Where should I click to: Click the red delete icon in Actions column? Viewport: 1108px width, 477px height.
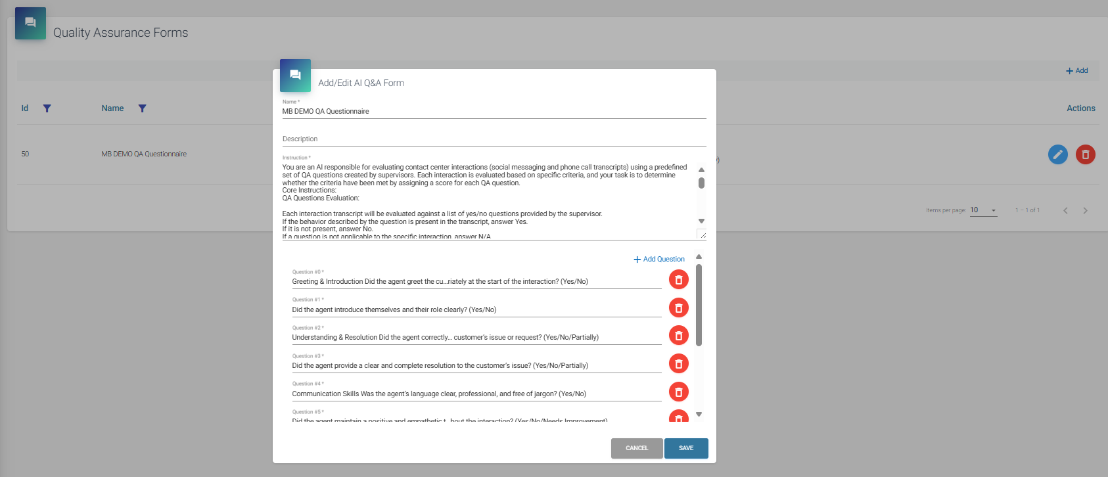(1085, 154)
